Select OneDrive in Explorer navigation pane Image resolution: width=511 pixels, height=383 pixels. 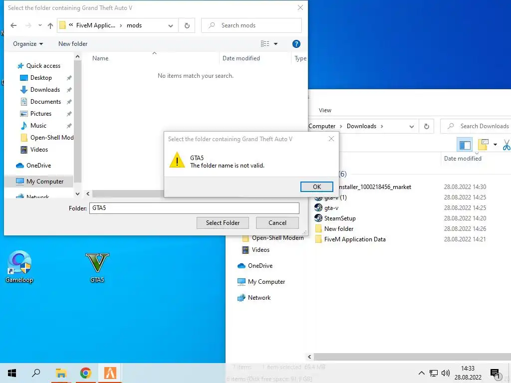(259, 266)
